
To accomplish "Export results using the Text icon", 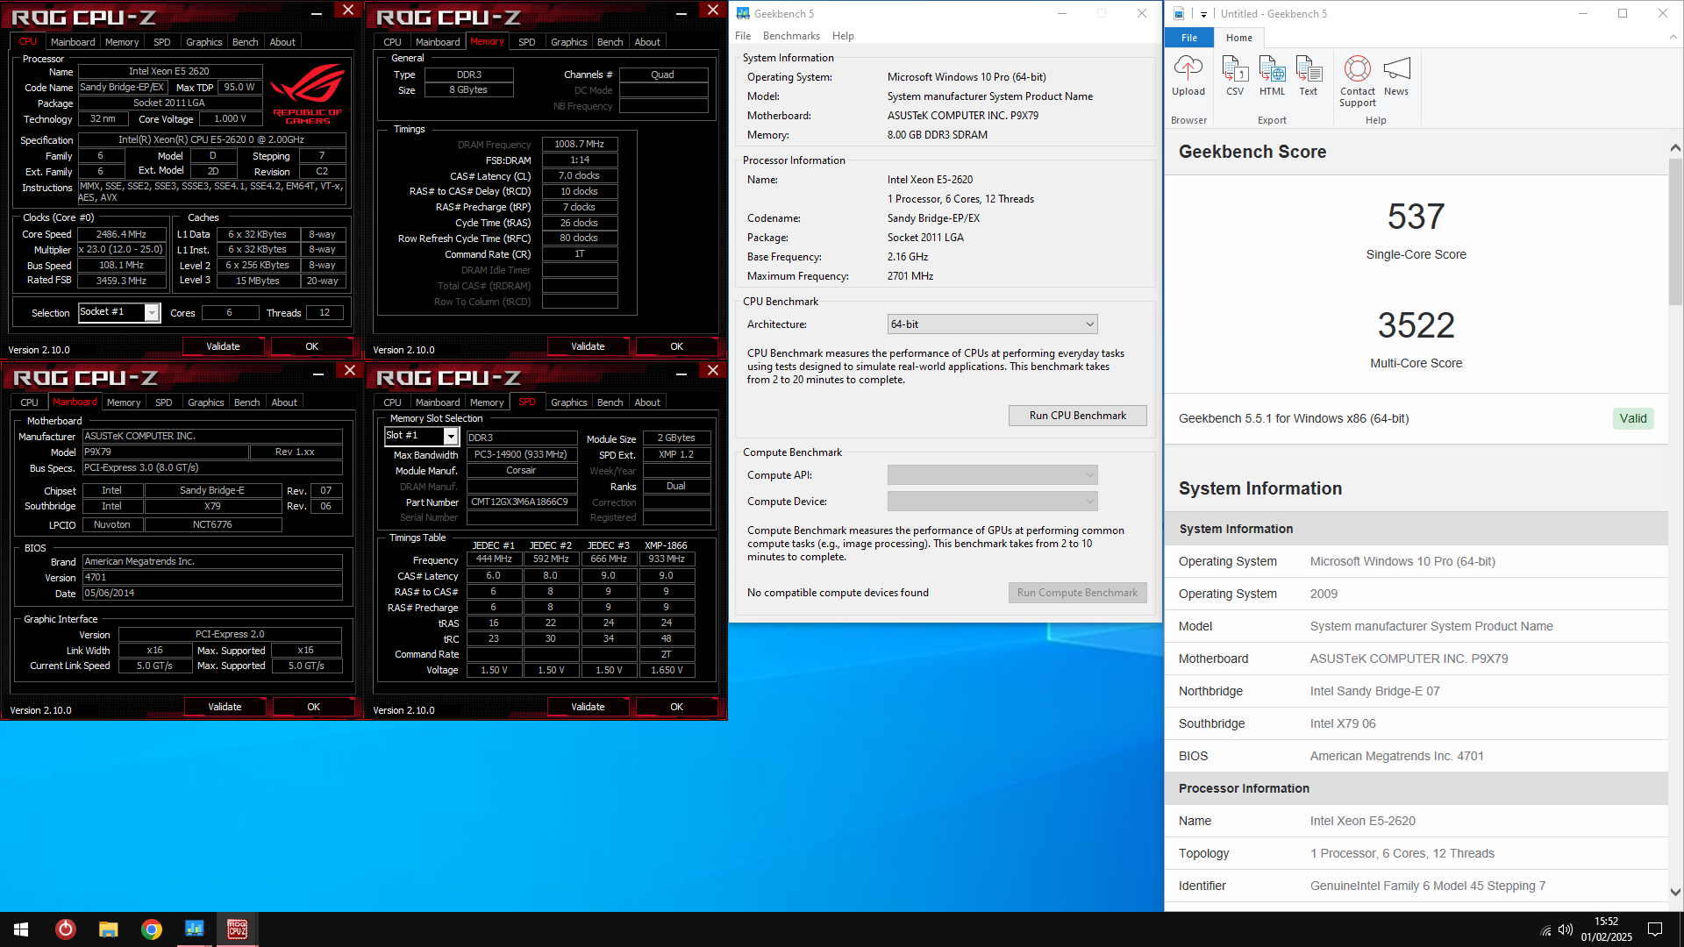I will click(x=1309, y=75).
